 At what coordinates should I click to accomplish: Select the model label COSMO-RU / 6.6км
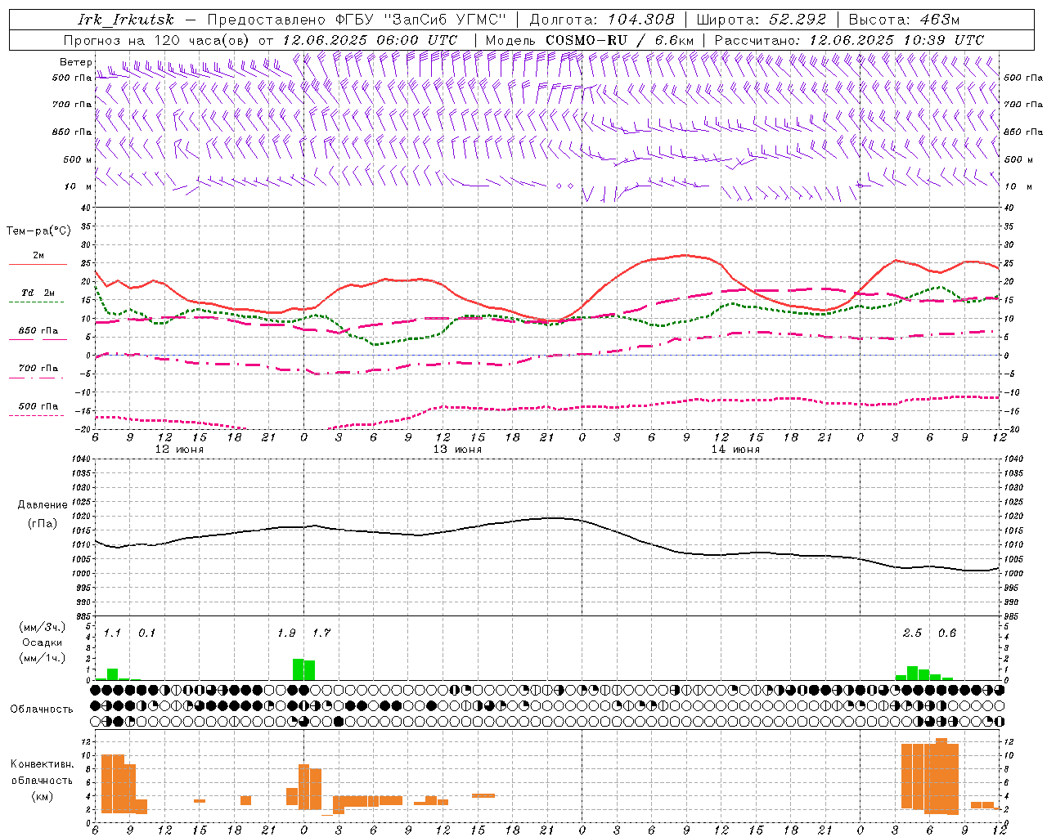pos(619,40)
